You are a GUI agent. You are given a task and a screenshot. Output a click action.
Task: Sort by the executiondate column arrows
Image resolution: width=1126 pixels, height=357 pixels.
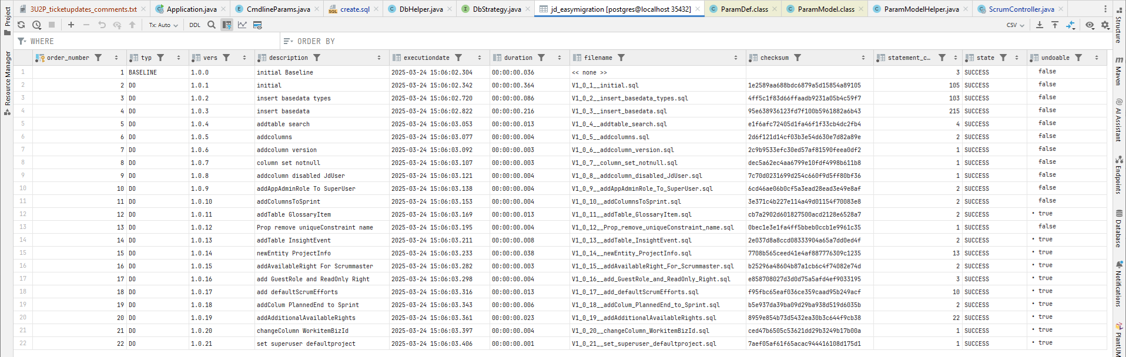point(480,58)
